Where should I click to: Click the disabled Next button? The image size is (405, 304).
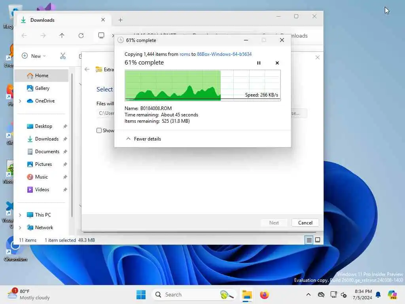(x=274, y=222)
